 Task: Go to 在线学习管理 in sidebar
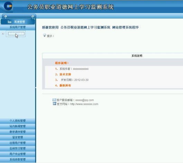point(18,149)
